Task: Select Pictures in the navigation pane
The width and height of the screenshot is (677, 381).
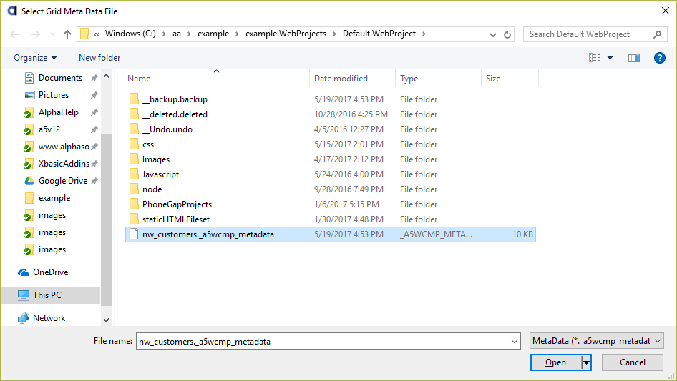Action: point(54,95)
